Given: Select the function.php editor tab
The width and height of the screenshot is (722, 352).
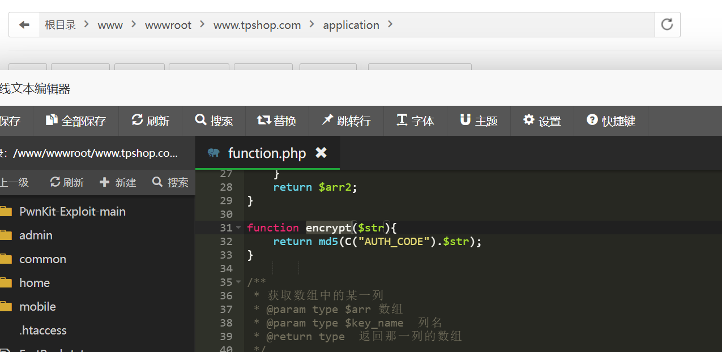Looking at the screenshot, I should [x=266, y=153].
